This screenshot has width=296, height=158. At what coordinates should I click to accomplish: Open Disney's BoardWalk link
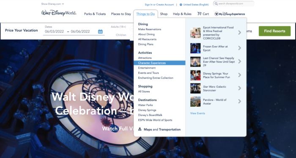pyautogui.click(x=150, y=115)
